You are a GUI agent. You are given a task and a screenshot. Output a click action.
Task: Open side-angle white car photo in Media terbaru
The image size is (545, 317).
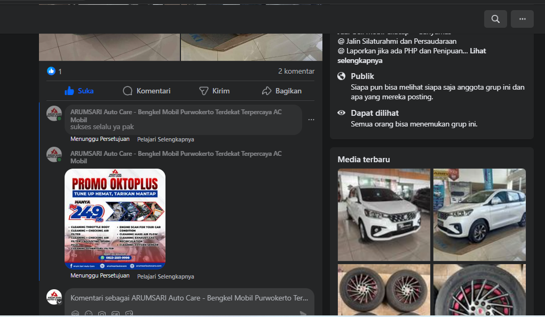[x=479, y=215]
